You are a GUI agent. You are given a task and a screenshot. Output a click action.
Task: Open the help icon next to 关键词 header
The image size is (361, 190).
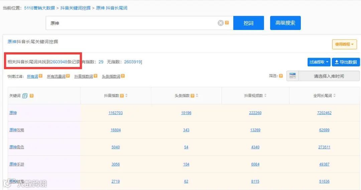pos(31,96)
